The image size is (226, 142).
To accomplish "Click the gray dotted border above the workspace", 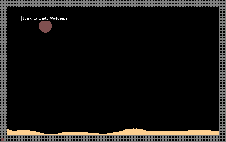I will pos(113,4).
